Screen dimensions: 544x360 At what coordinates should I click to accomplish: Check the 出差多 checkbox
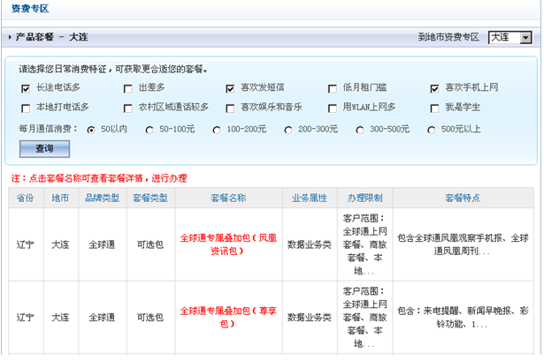(x=128, y=89)
